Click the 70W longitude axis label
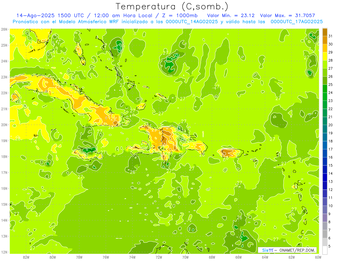This screenshot has height=261, width=338. point(185,257)
